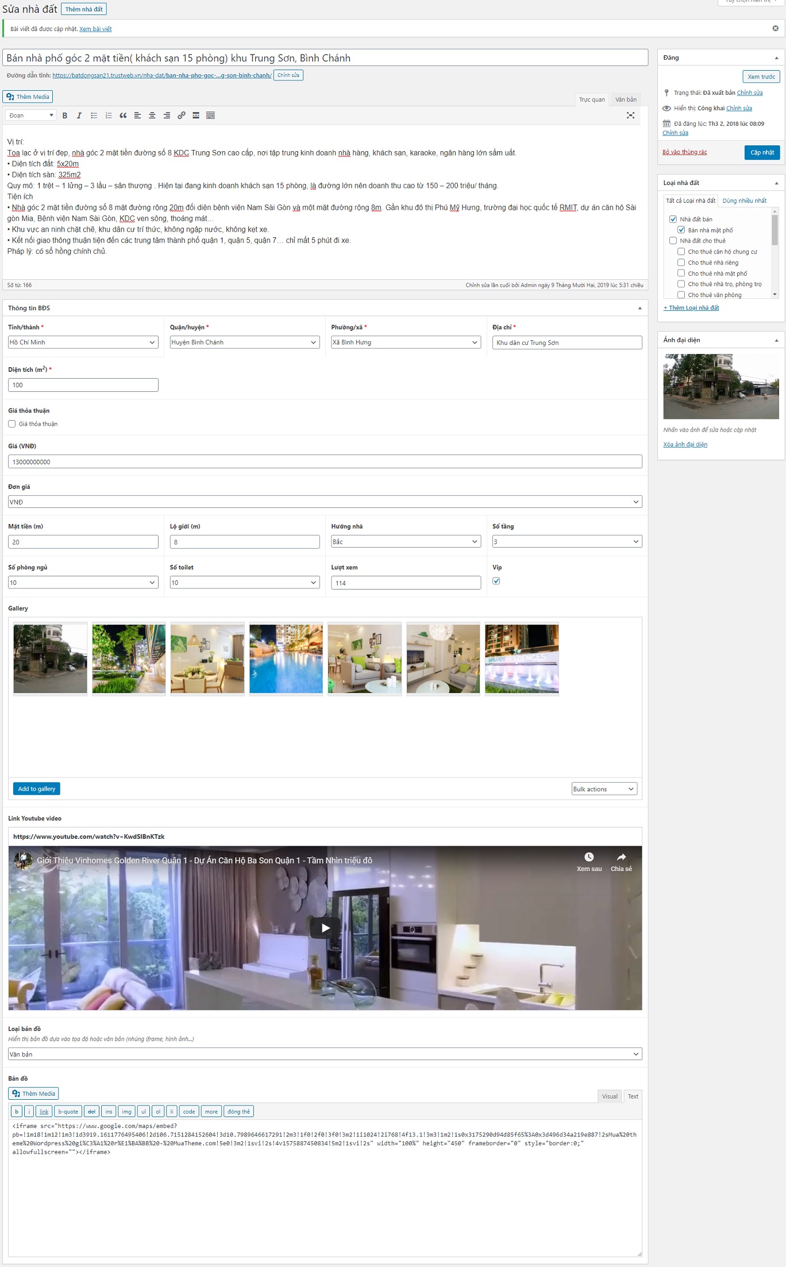Viewport: 786px width, 1267px height.
Task: Check the Cho thuê nhà riêng option
Action: pos(681,263)
